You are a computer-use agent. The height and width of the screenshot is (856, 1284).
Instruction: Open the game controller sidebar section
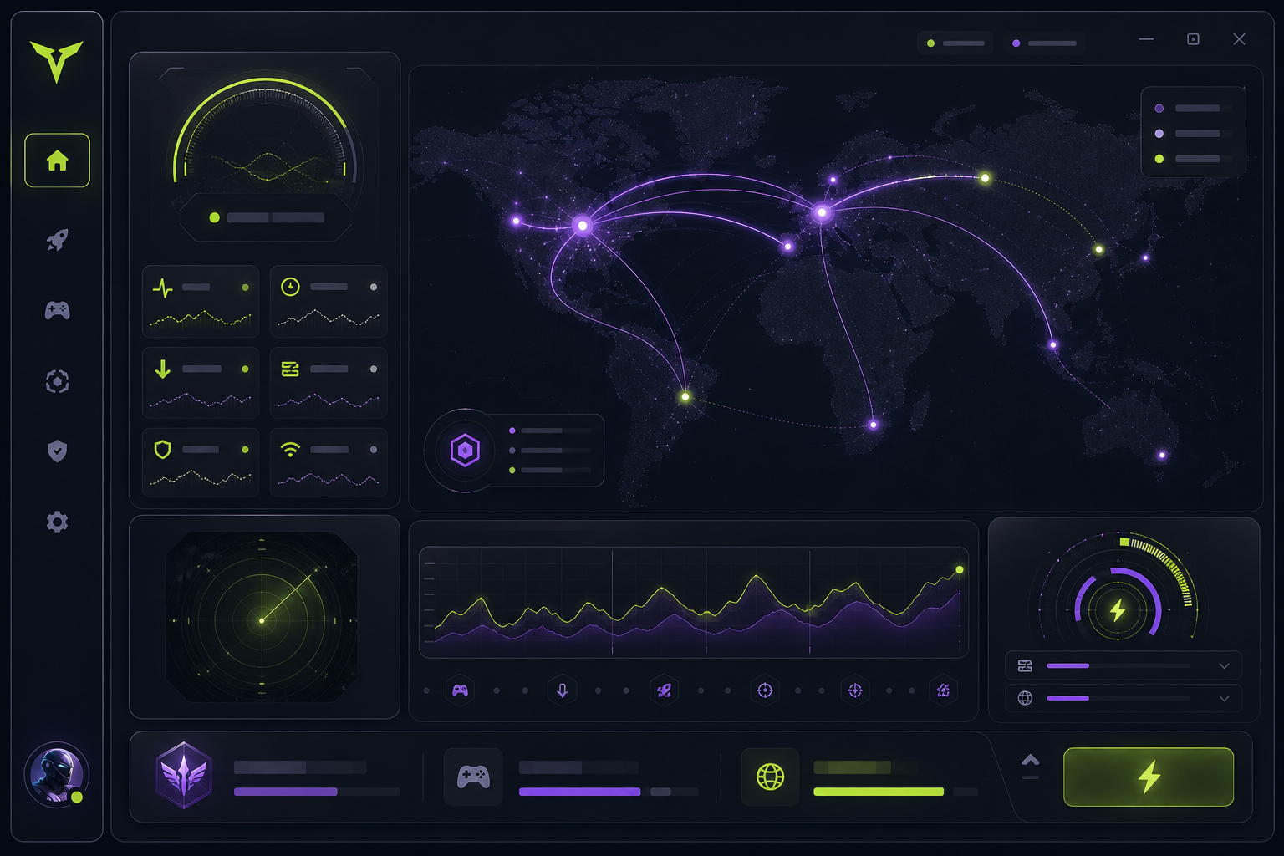click(x=57, y=311)
